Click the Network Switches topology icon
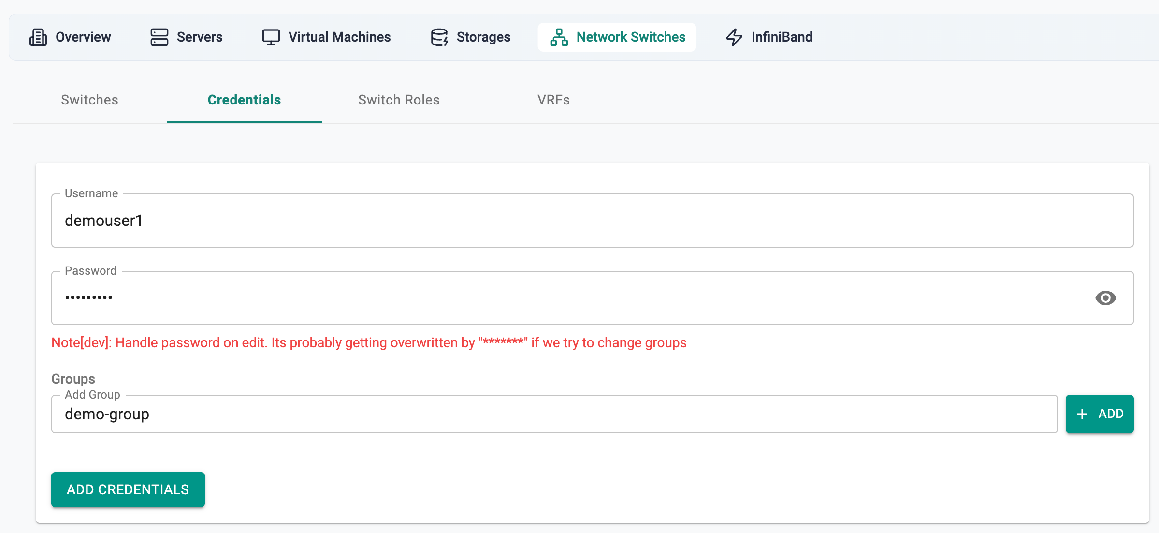Image resolution: width=1159 pixels, height=533 pixels. [x=559, y=37]
